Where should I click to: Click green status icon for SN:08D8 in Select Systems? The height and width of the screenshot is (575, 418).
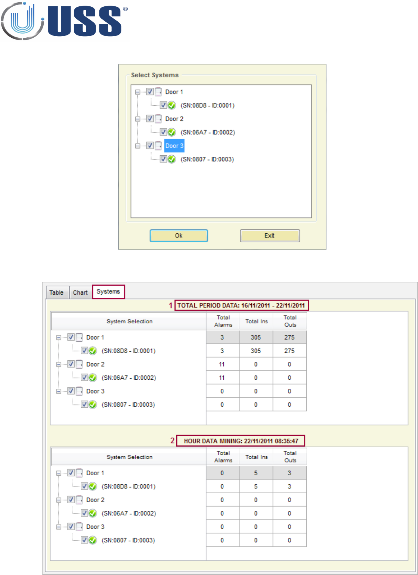click(x=172, y=105)
